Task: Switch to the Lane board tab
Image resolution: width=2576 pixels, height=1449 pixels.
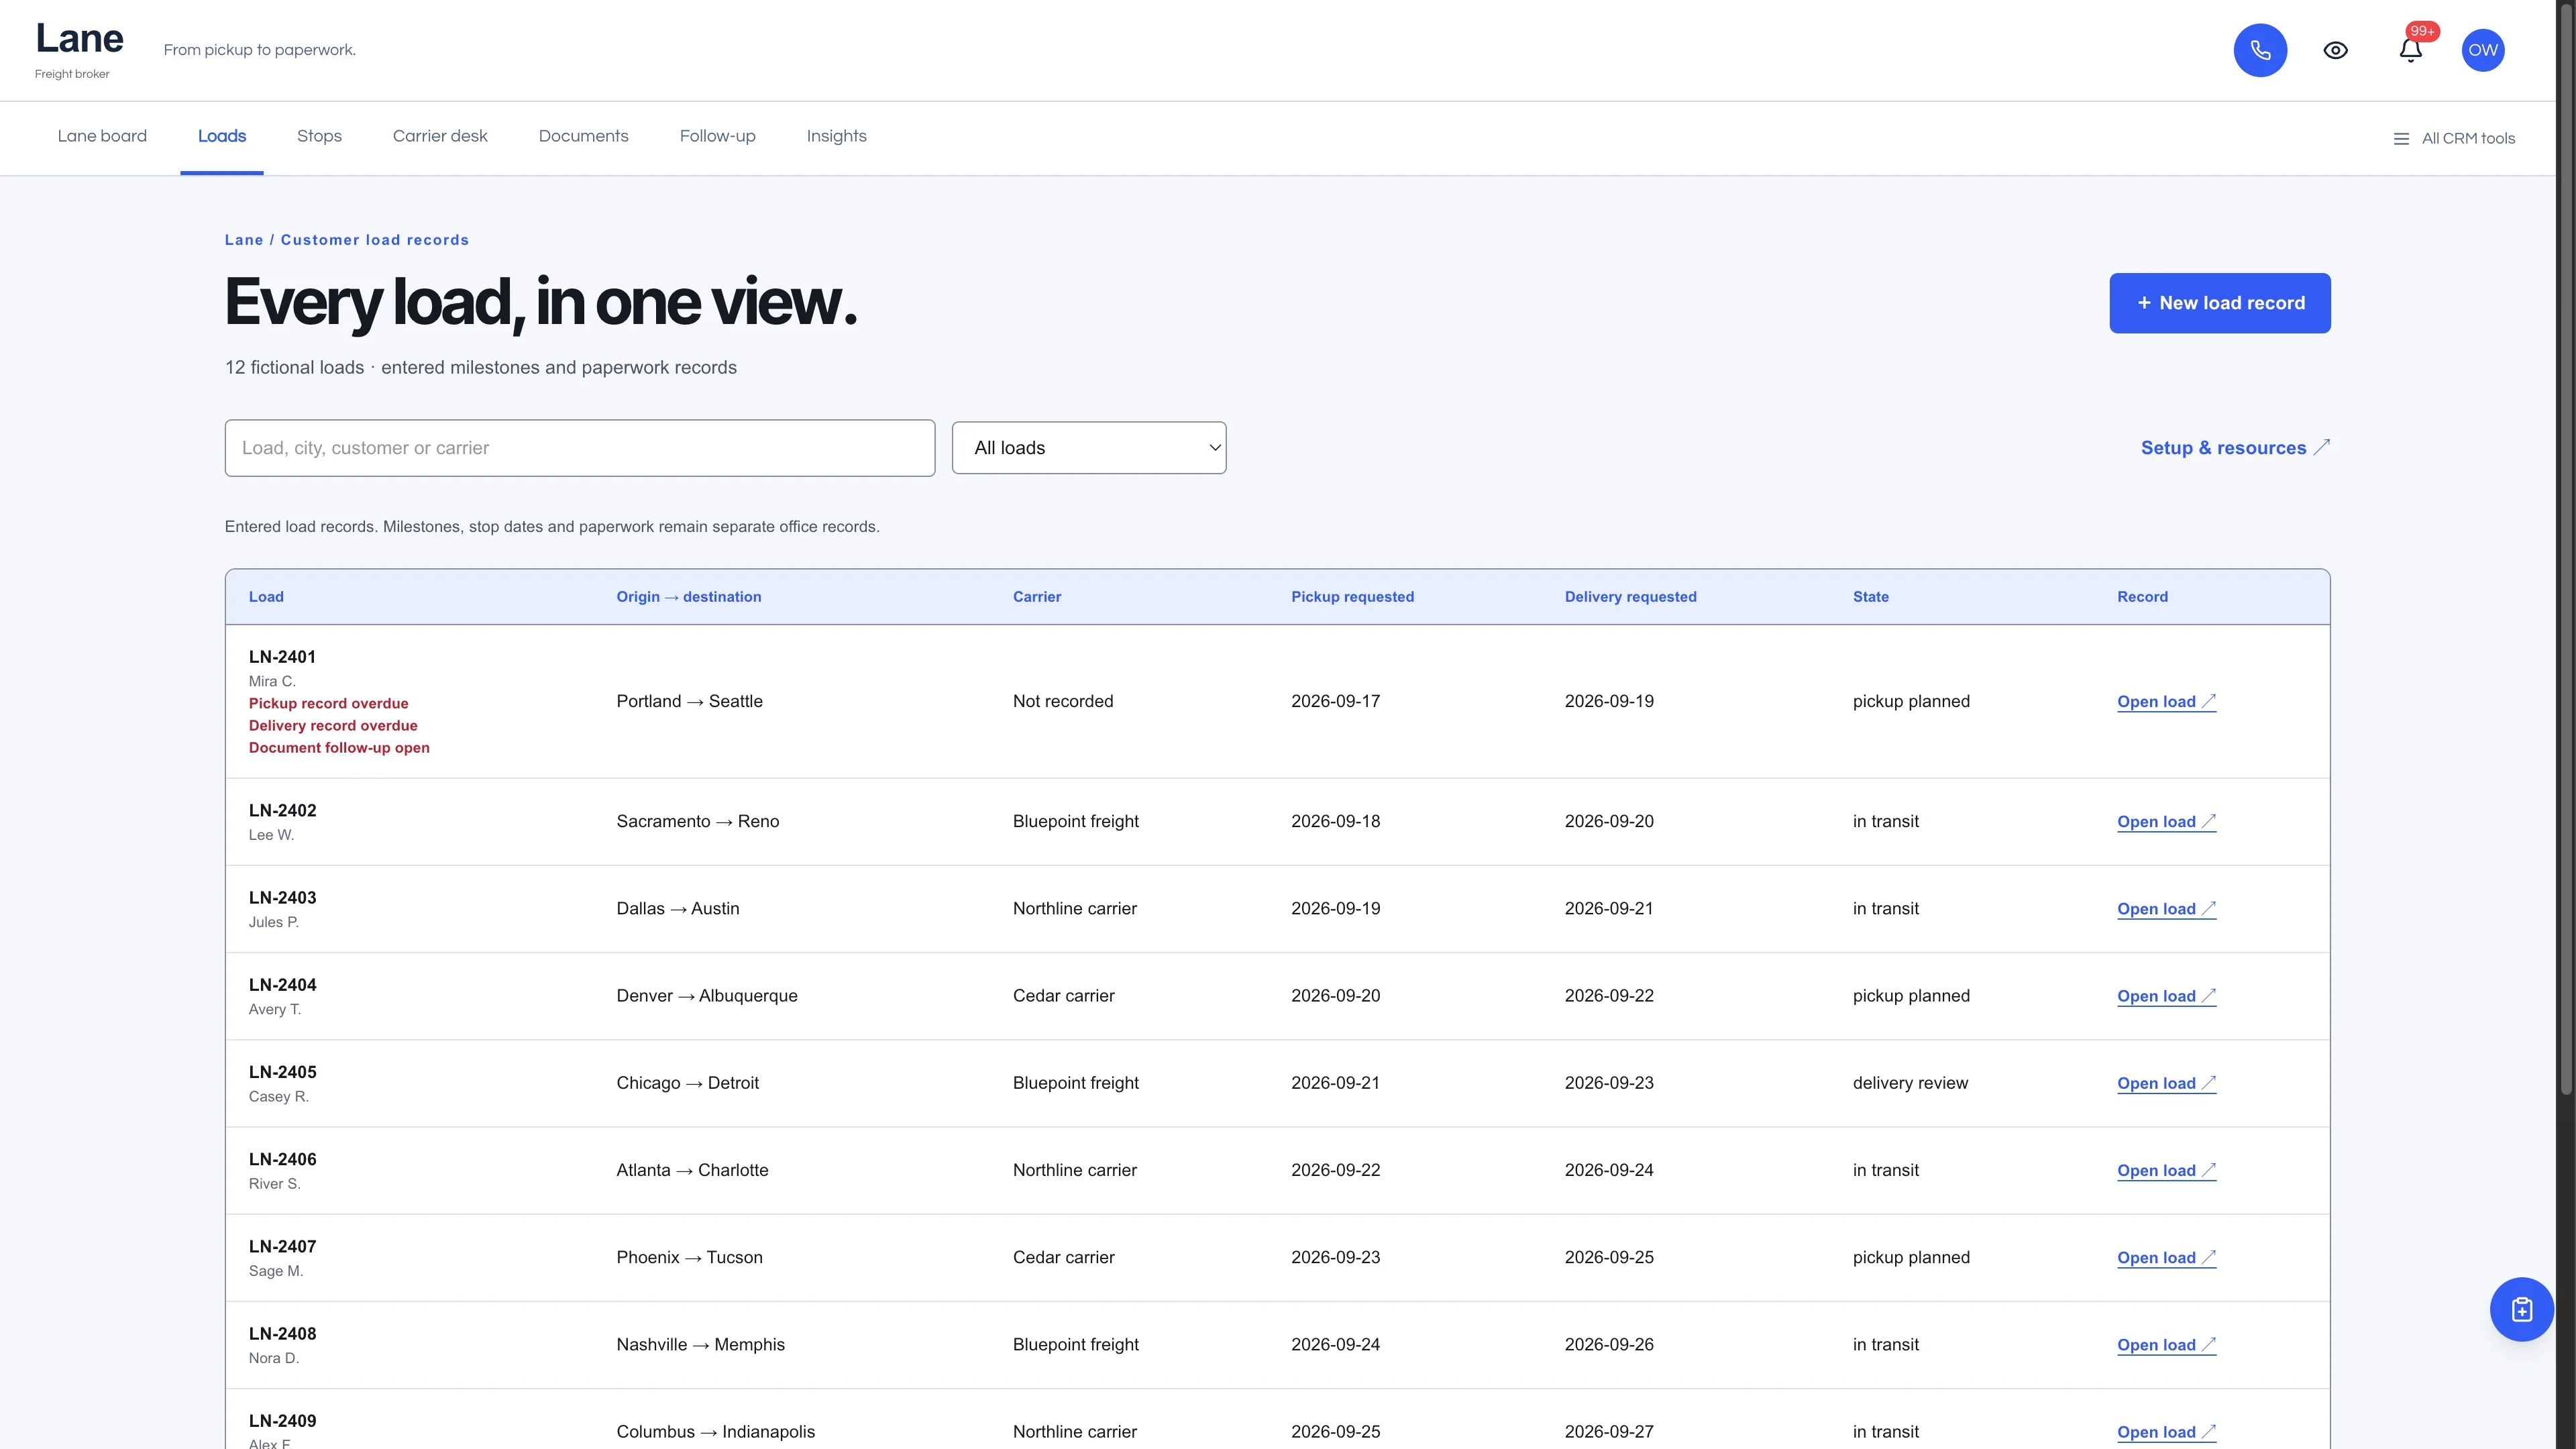Action: coord(102,136)
